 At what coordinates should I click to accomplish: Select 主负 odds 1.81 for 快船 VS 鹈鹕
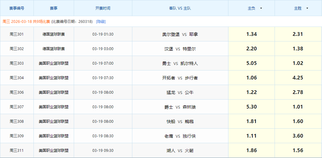pyautogui.click(x=252, y=122)
